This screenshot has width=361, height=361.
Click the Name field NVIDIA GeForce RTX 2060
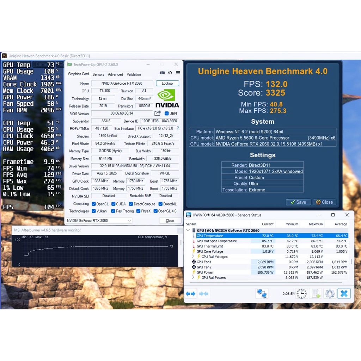[122, 83]
